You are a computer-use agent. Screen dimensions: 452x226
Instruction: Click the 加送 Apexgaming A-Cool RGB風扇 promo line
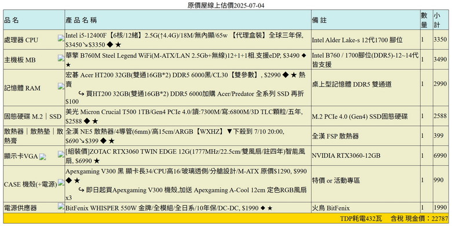pyautogui.click(x=186, y=194)
